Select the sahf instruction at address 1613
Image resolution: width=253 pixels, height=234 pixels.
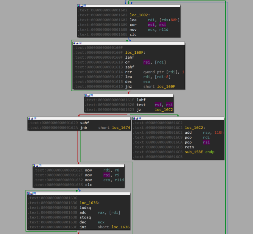coord(130,67)
